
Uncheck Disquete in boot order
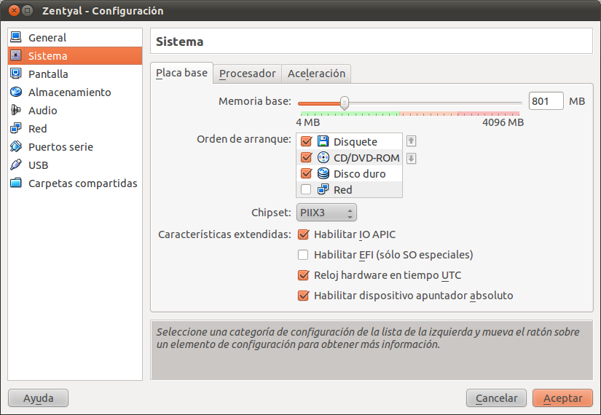pyautogui.click(x=306, y=141)
